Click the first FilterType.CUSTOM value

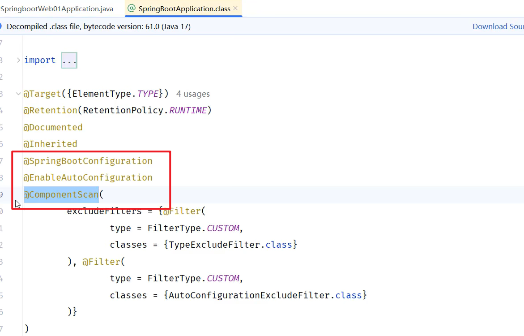(193, 228)
